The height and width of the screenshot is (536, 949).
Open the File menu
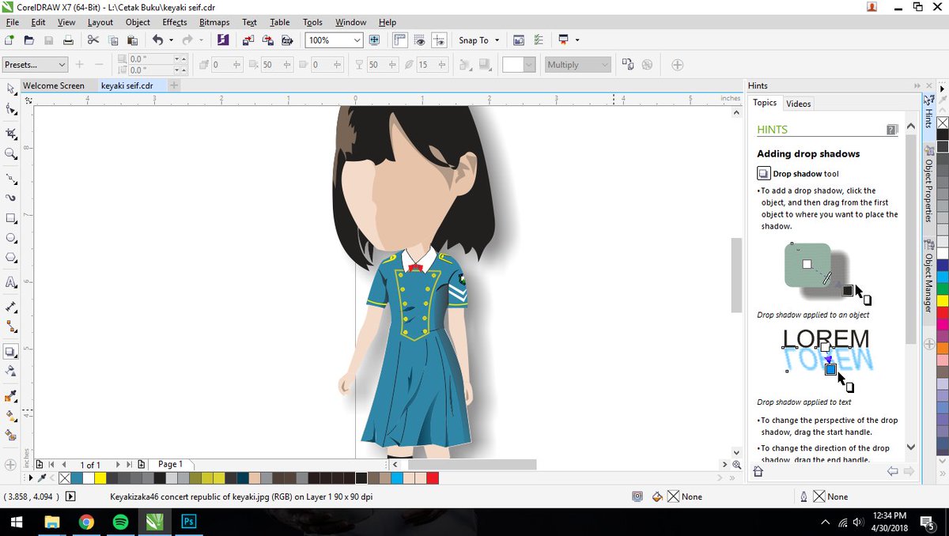tap(13, 22)
